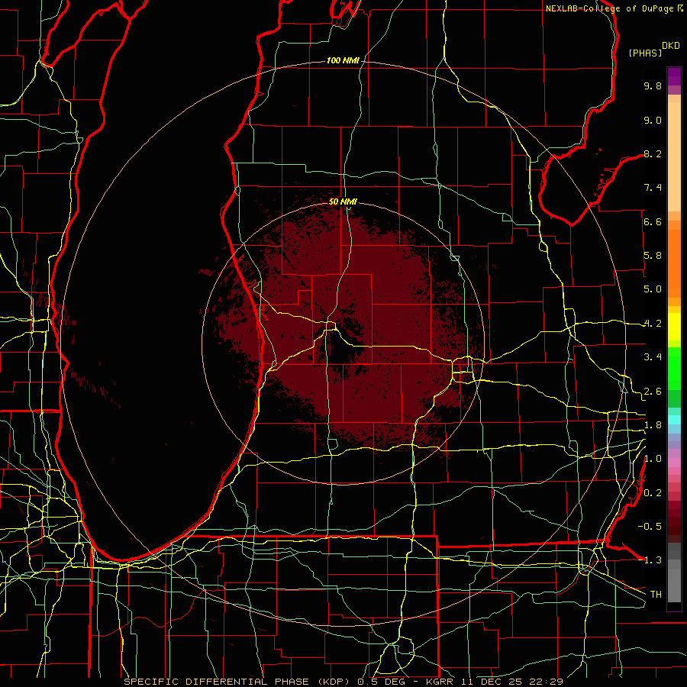
Task: Click the 1.8 color scale value
Action: 653,425
